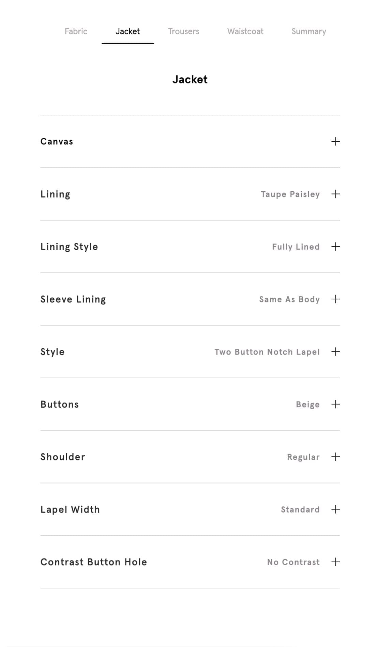Go to the Waistcoat tab
The image size is (392, 647).
click(245, 31)
